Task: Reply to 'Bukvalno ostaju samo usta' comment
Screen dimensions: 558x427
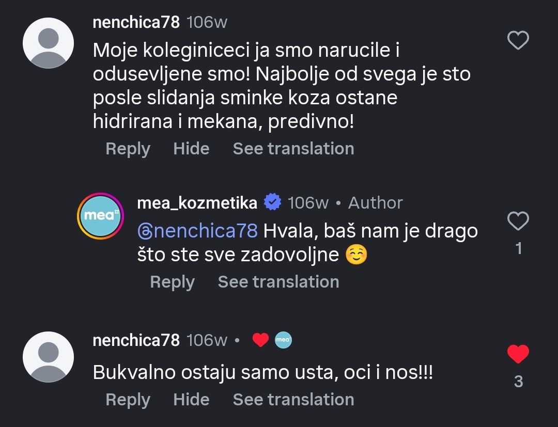Action: click(x=128, y=400)
